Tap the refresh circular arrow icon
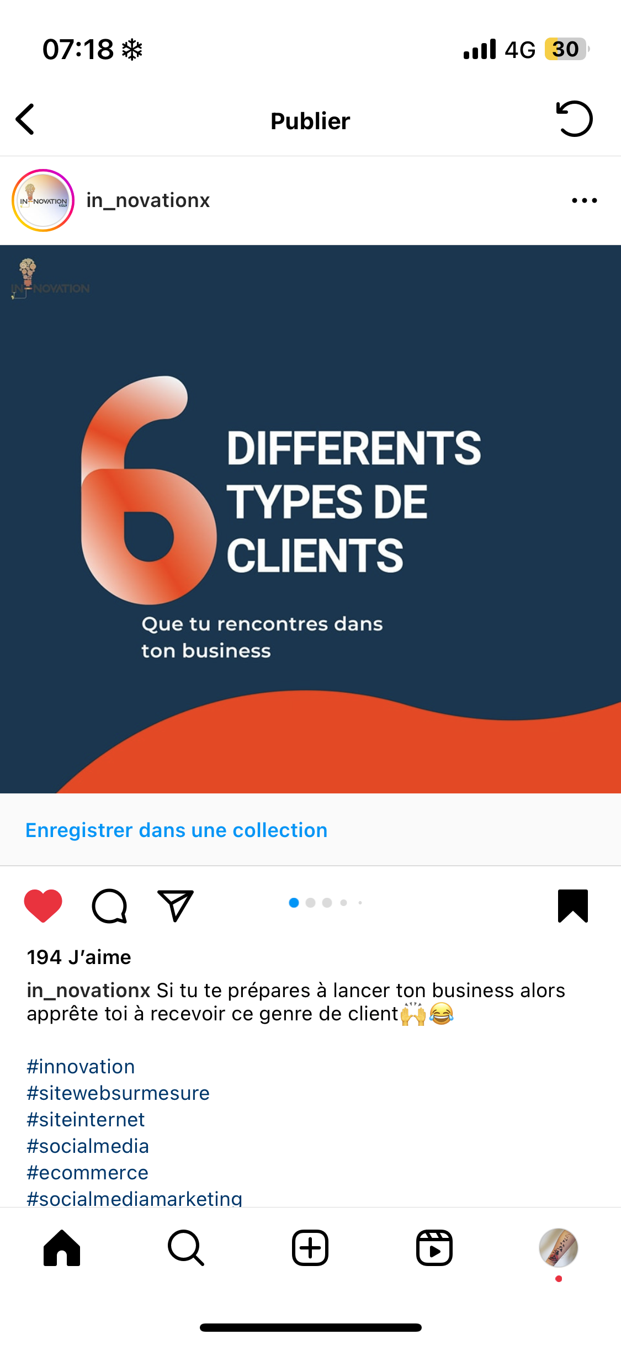This screenshot has height=1345, width=621. tap(574, 119)
